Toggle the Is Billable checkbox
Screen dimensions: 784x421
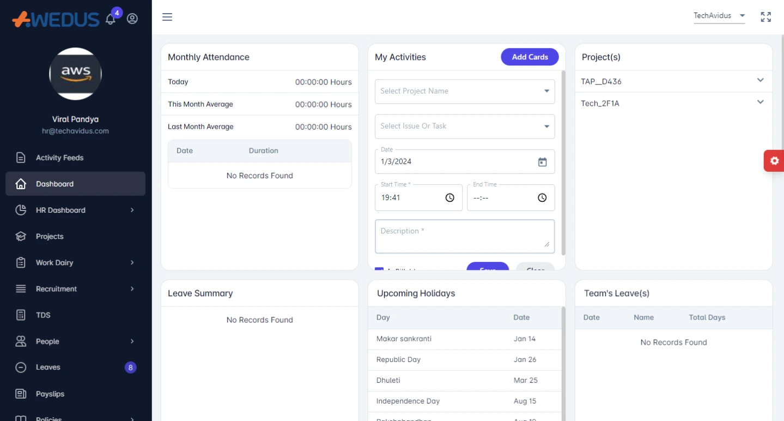coord(379,269)
